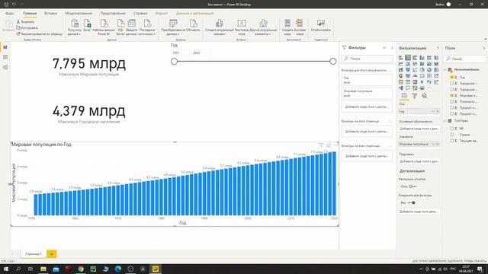Check the Страна field checkbox
Viewport: 488px width, 274px height.
[451, 135]
